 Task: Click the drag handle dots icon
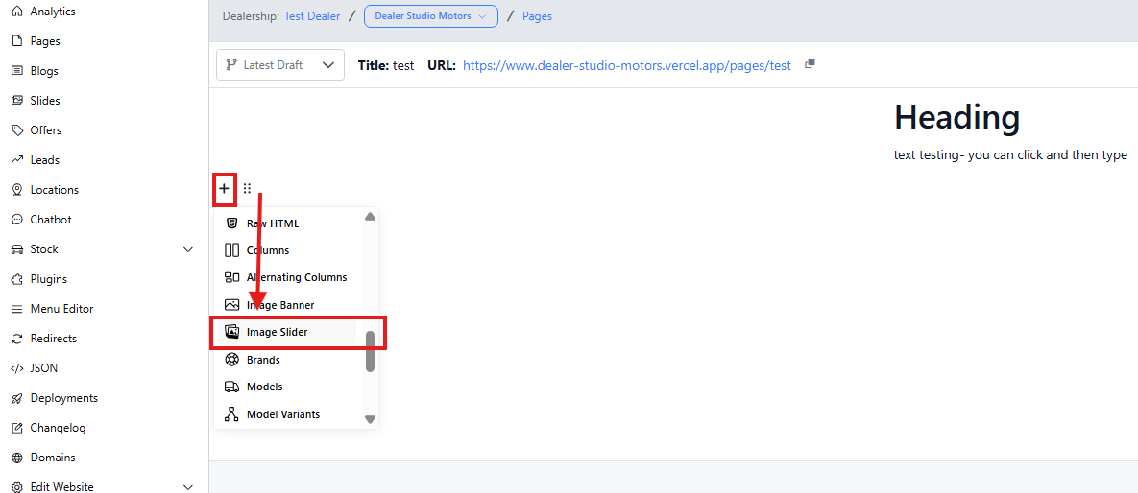click(247, 189)
